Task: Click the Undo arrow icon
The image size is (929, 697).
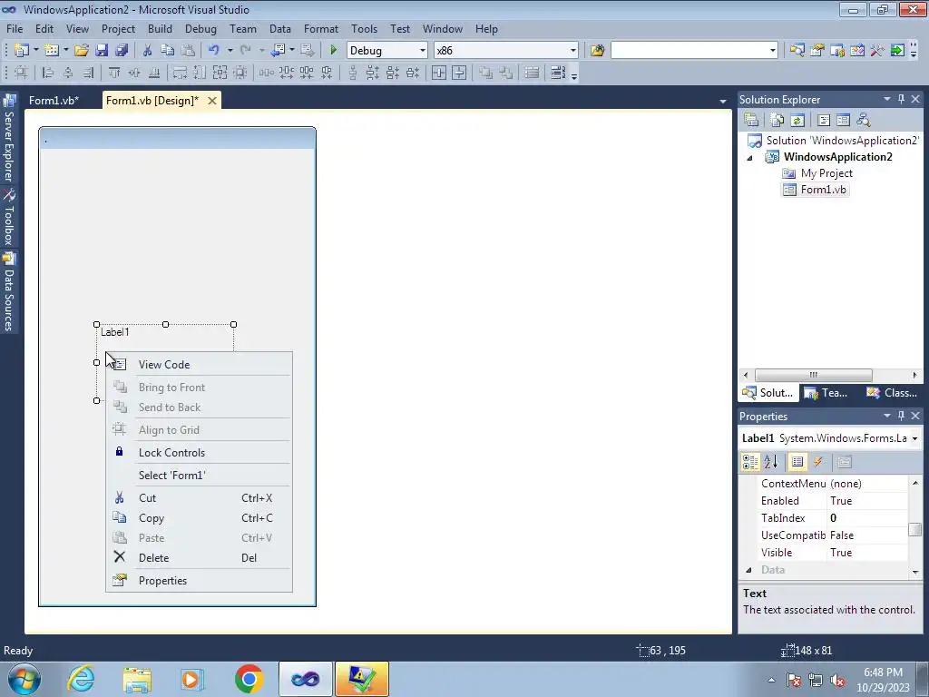Action: pyautogui.click(x=214, y=51)
